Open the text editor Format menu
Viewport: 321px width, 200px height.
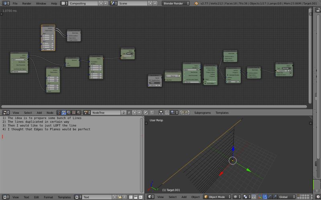click(48, 197)
